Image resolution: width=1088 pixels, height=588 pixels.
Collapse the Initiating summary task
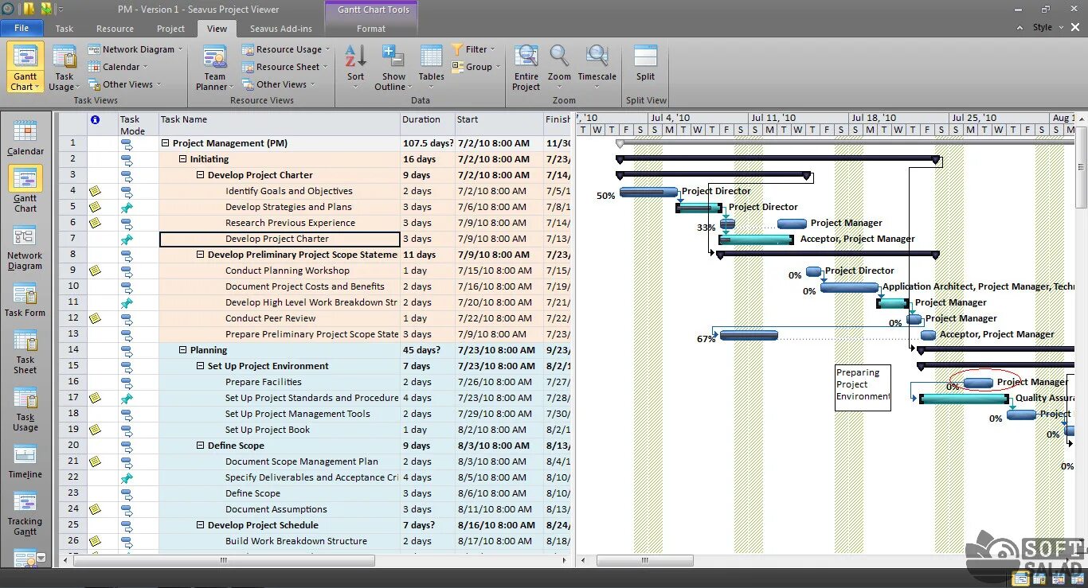[x=183, y=159]
